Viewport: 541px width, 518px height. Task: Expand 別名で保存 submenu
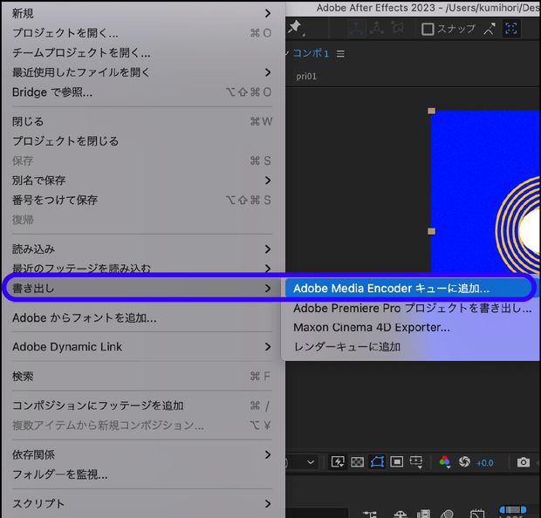coord(142,181)
